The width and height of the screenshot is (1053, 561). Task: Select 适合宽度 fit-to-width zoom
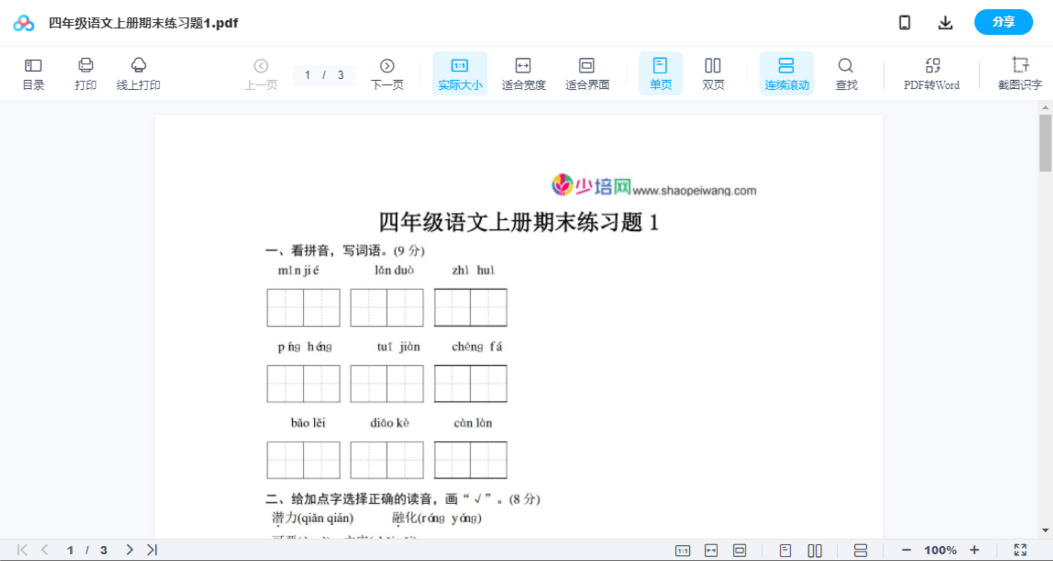pyautogui.click(x=523, y=73)
